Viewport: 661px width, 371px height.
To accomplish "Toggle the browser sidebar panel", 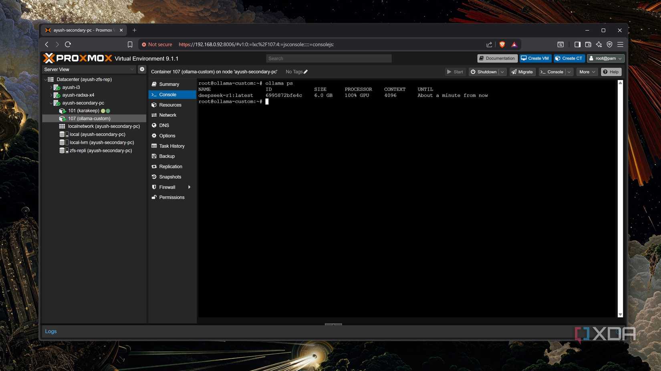I will 577,44.
